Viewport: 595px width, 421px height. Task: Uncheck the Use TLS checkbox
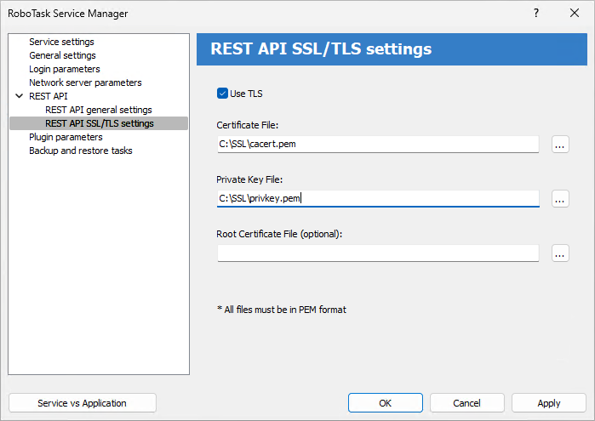[x=222, y=94]
